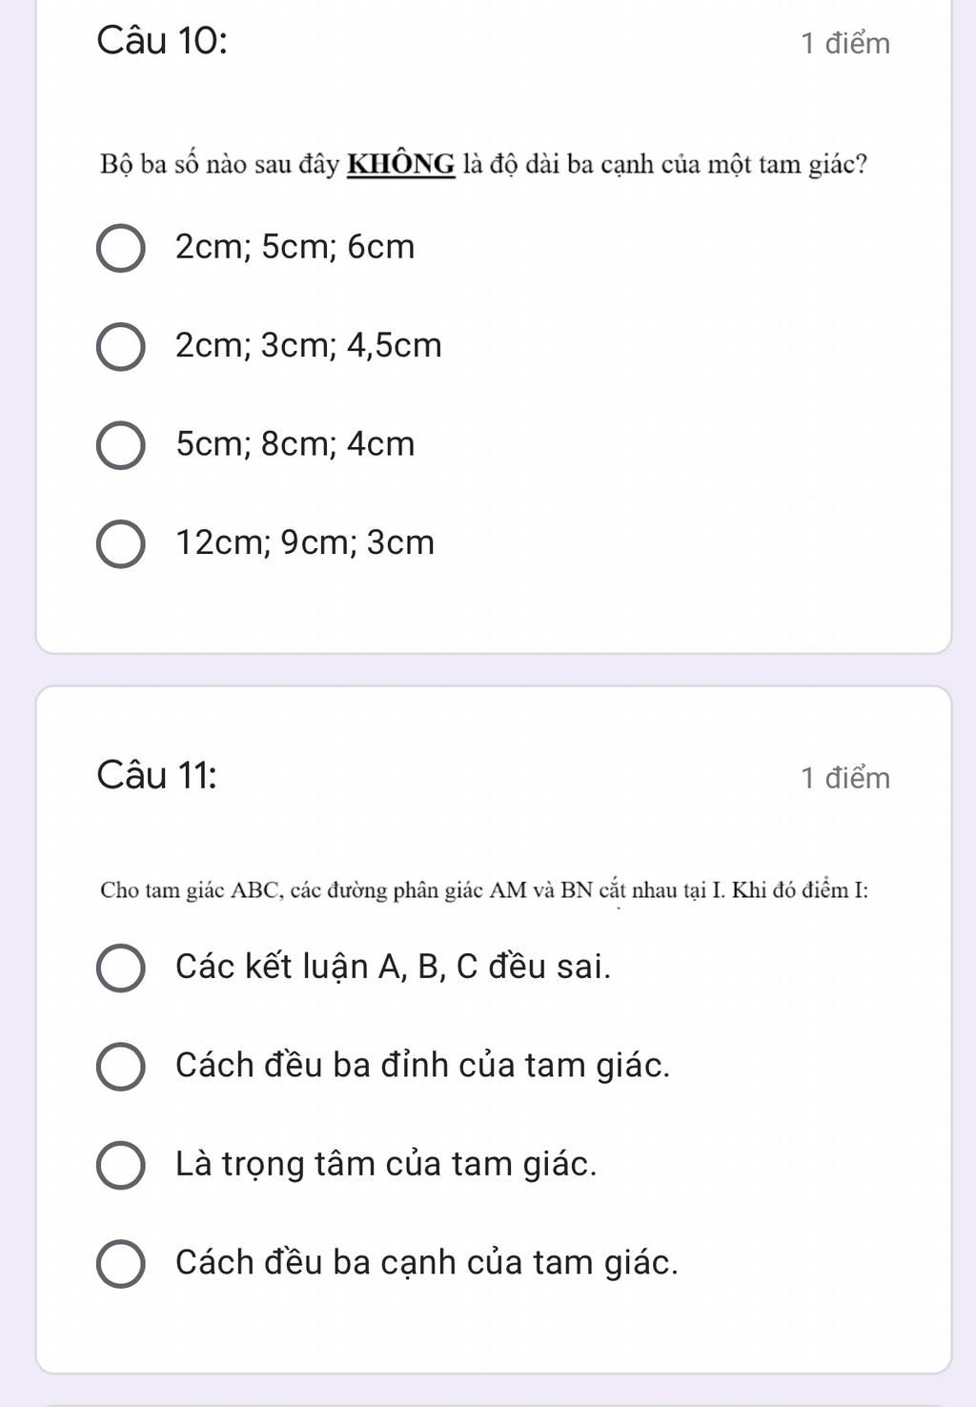
Task: Mark the 5cm; 8cm; 4cm radio option
Action: pyautogui.click(x=121, y=445)
